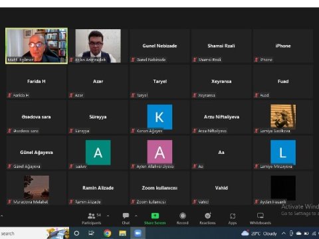Click the 'Xeyransa' name in the tile center

pyautogui.click(x=221, y=82)
